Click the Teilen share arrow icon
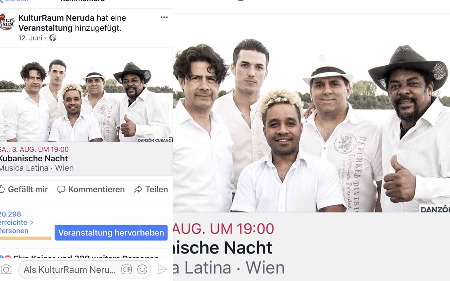Viewport: 450px width, 281px height. click(x=138, y=189)
